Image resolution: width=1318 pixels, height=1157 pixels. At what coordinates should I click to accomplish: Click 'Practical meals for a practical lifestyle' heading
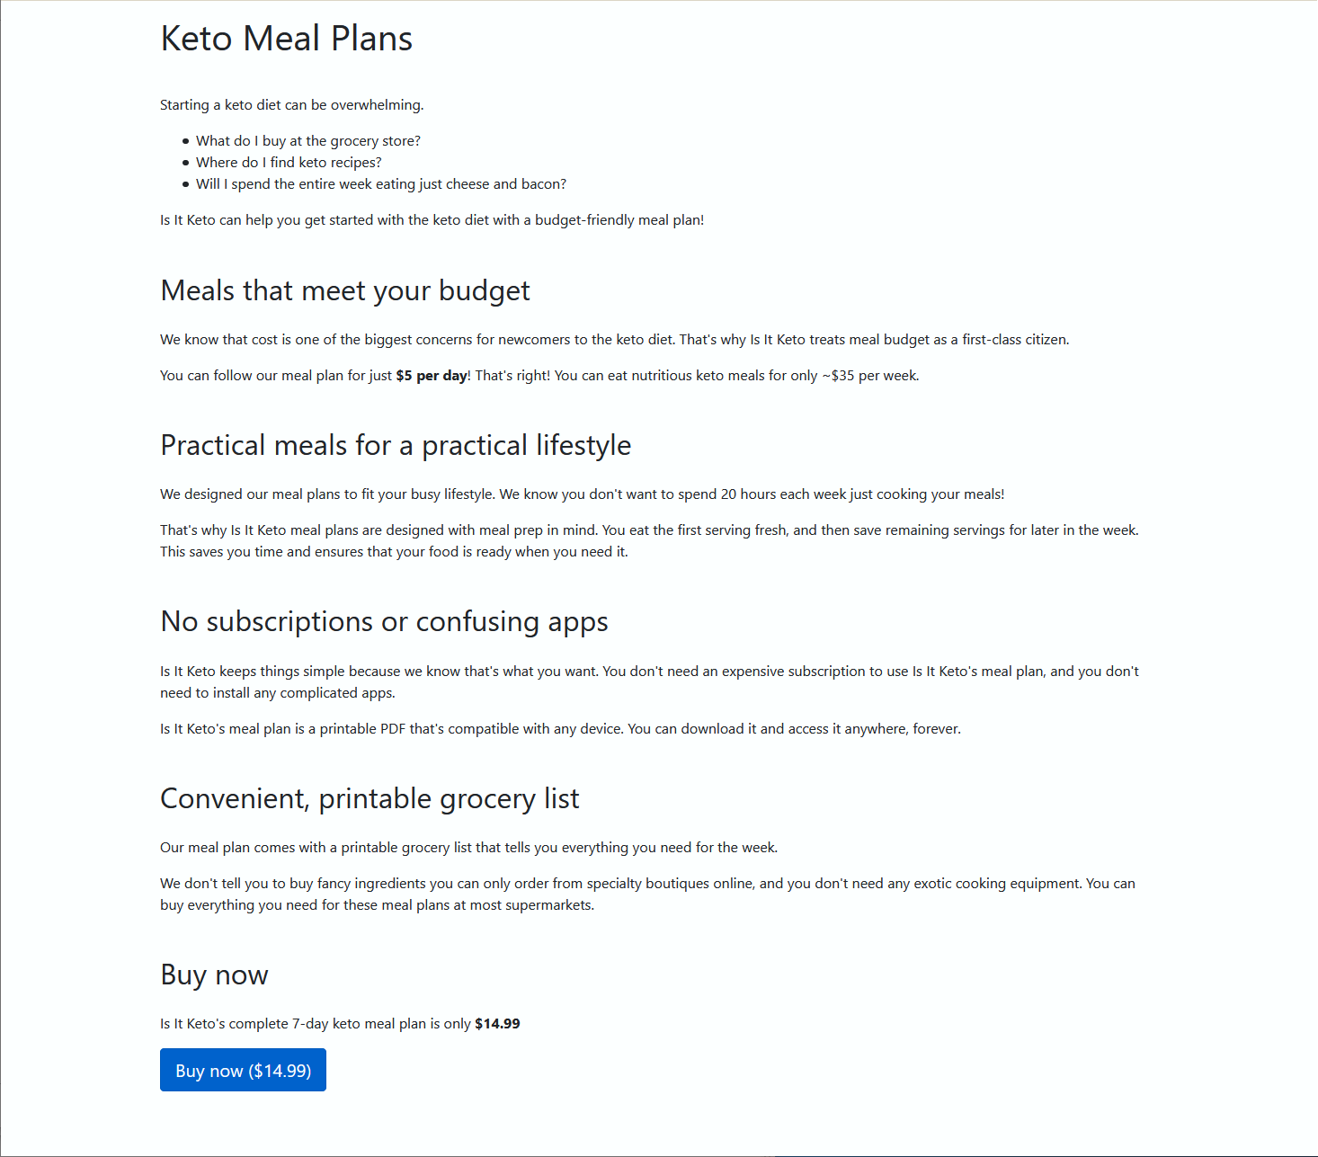coord(396,446)
